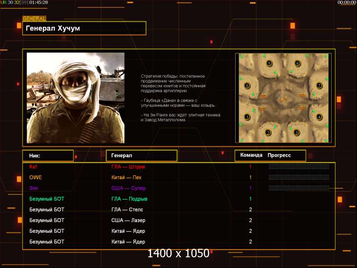Click Kef's loading progress bar
The image size is (357, 268).
pyautogui.click(x=299, y=167)
